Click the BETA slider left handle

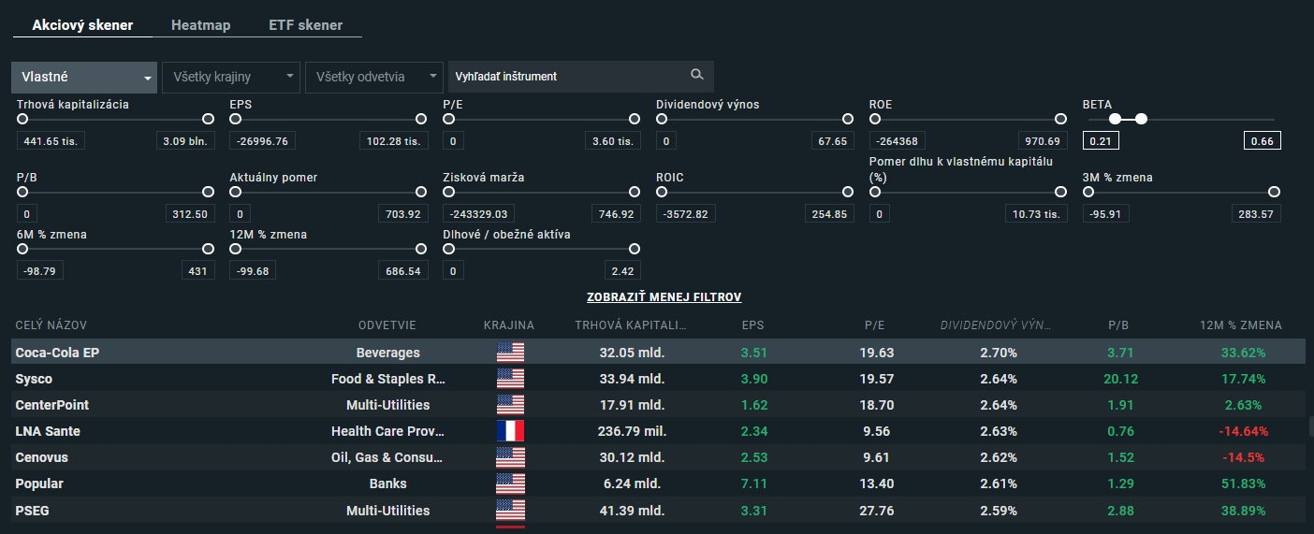(1115, 119)
